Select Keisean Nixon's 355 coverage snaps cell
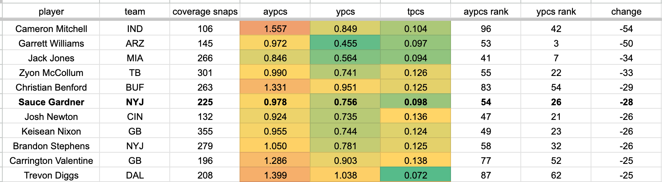The width and height of the screenshot is (662, 182). (x=205, y=131)
